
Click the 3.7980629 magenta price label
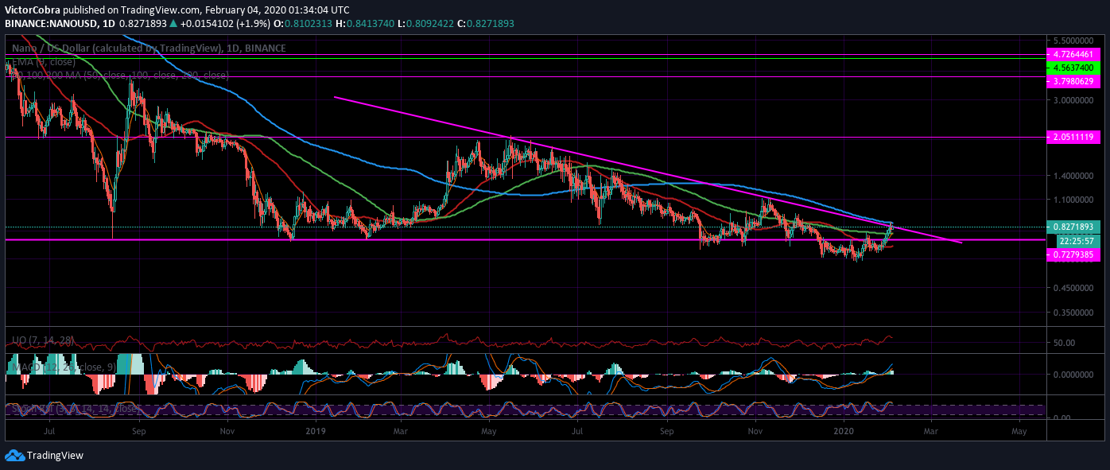pos(1073,80)
